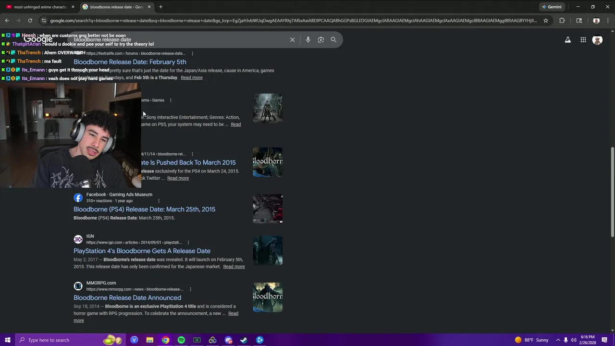Click Facebook result favicon
Screen dimensions: 615x346
[x=78, y=198]
